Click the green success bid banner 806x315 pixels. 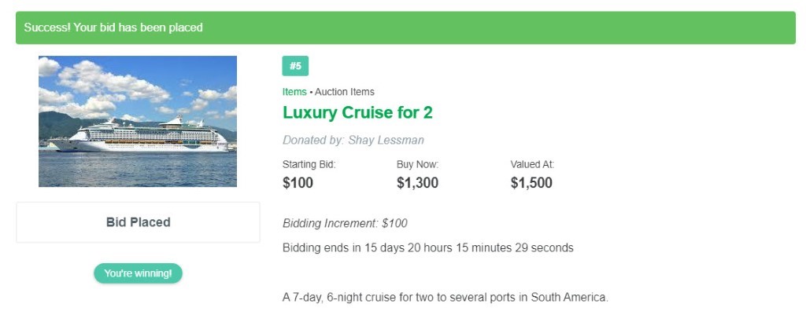(x=405, y=27)
